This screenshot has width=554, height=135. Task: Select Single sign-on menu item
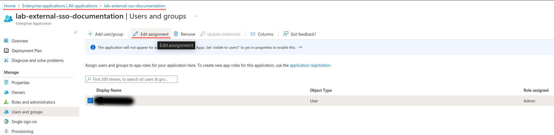click(x=24, y=122)
